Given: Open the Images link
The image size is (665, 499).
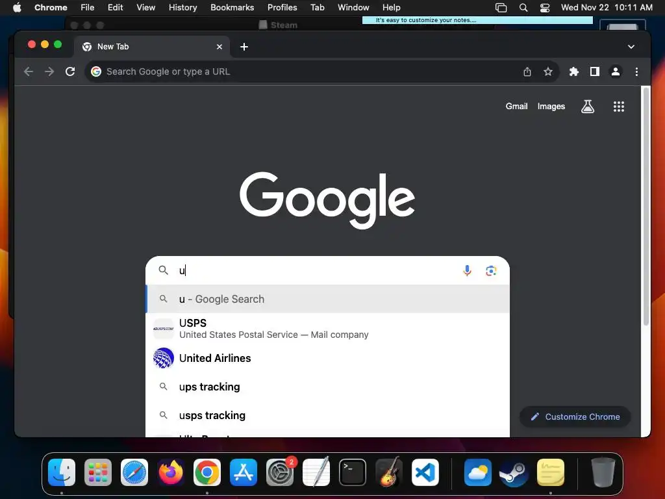Looking at the screenshot, I should (551, 107).
